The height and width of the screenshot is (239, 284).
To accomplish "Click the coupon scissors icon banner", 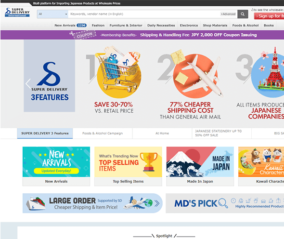I will pos(83,35).
